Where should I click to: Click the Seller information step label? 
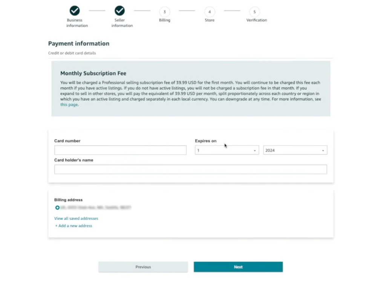pyautogui.click(x=121, y=23)
